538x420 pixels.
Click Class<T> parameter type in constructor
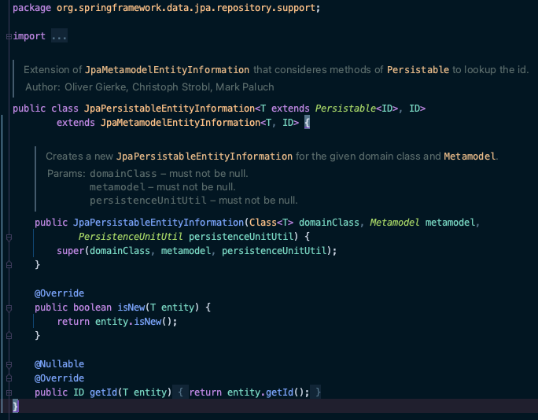pos(271,223)
